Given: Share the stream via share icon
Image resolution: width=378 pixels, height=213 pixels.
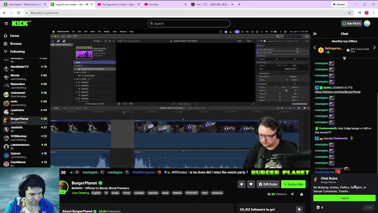Looking at the screenshot, I should click(292, 194).
